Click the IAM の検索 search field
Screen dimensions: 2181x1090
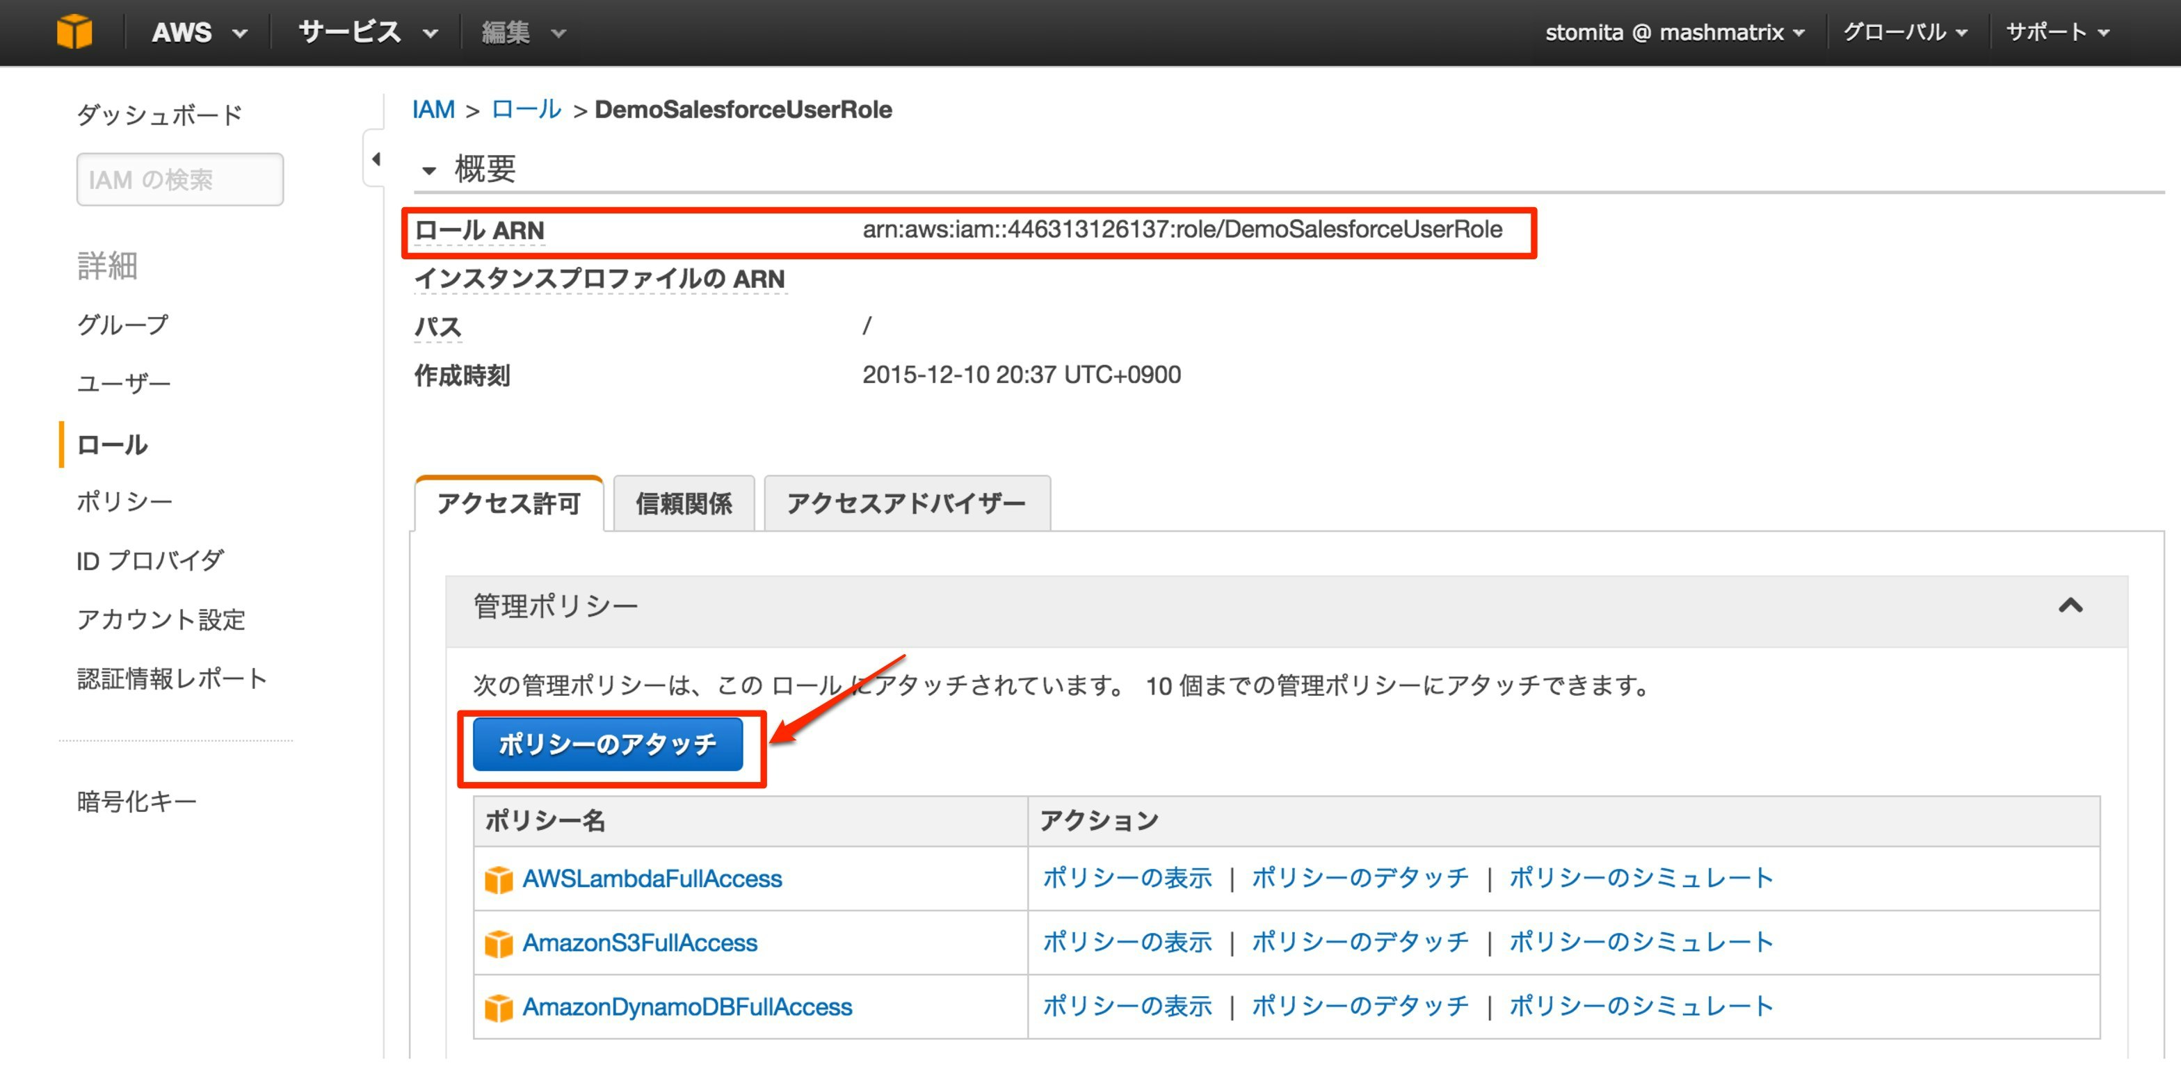[x=180, y=179]
